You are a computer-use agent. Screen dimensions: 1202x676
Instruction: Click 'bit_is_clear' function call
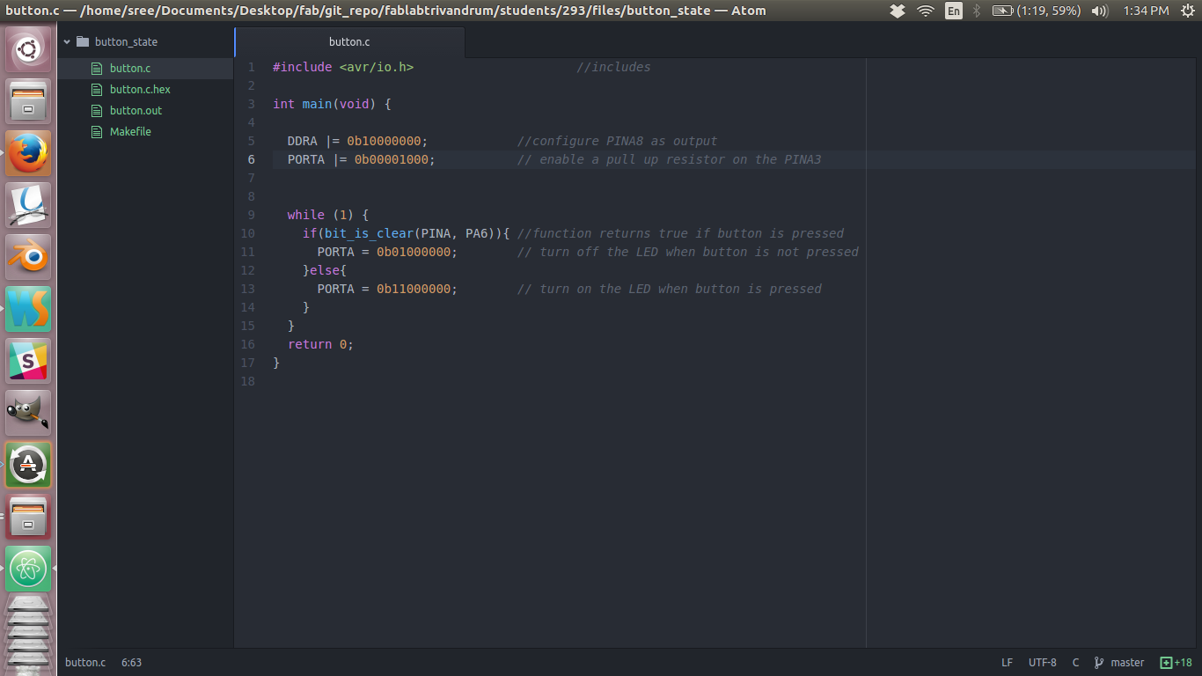369,233
